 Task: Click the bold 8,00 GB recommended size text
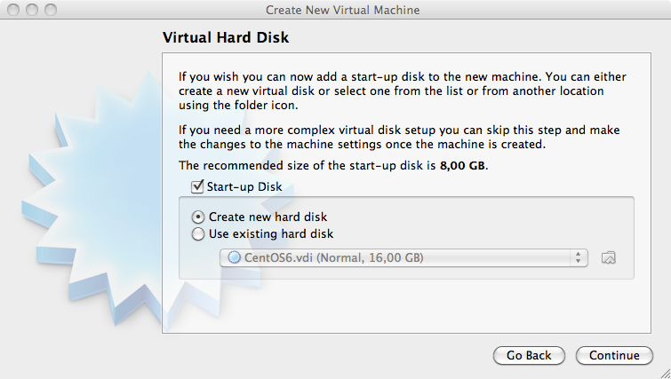click(462, 165)
